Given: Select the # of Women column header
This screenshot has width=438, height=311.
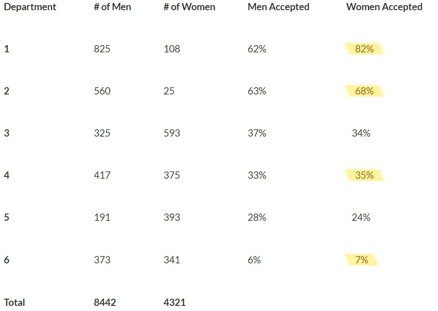Looking at the screenshot, I should coord(189,7).
